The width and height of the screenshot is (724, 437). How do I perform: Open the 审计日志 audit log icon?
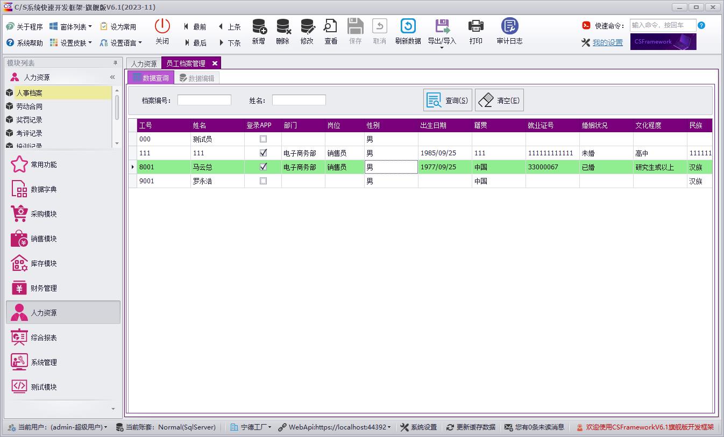coord(509,27)
